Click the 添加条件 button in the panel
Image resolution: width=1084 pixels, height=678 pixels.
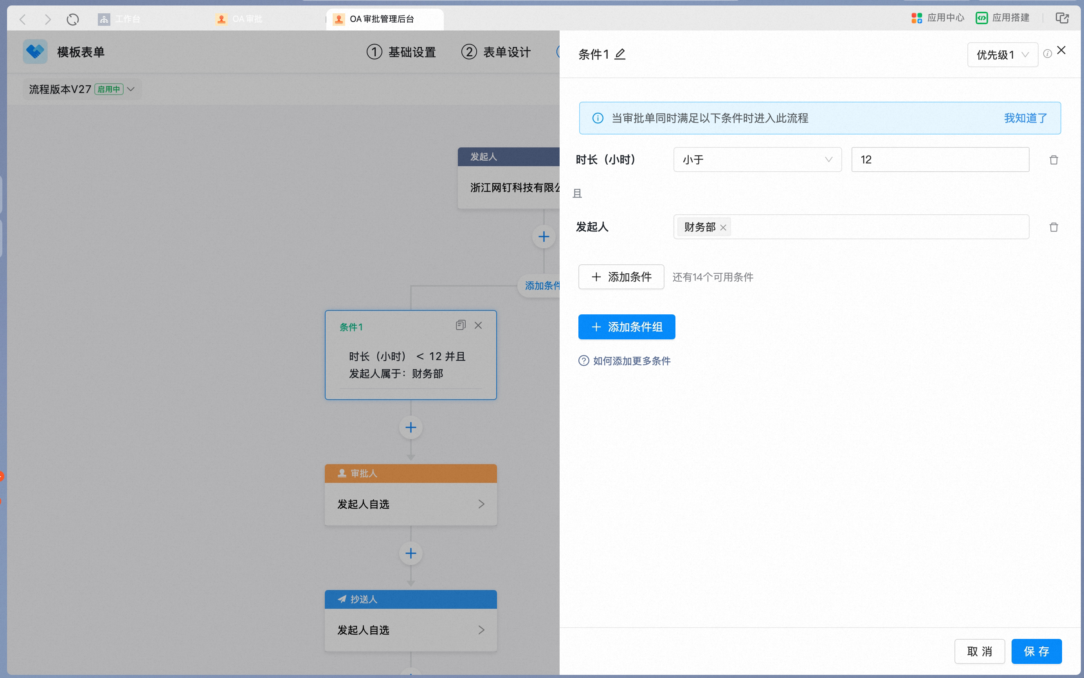pyautogui.click(x=621, y=277)
